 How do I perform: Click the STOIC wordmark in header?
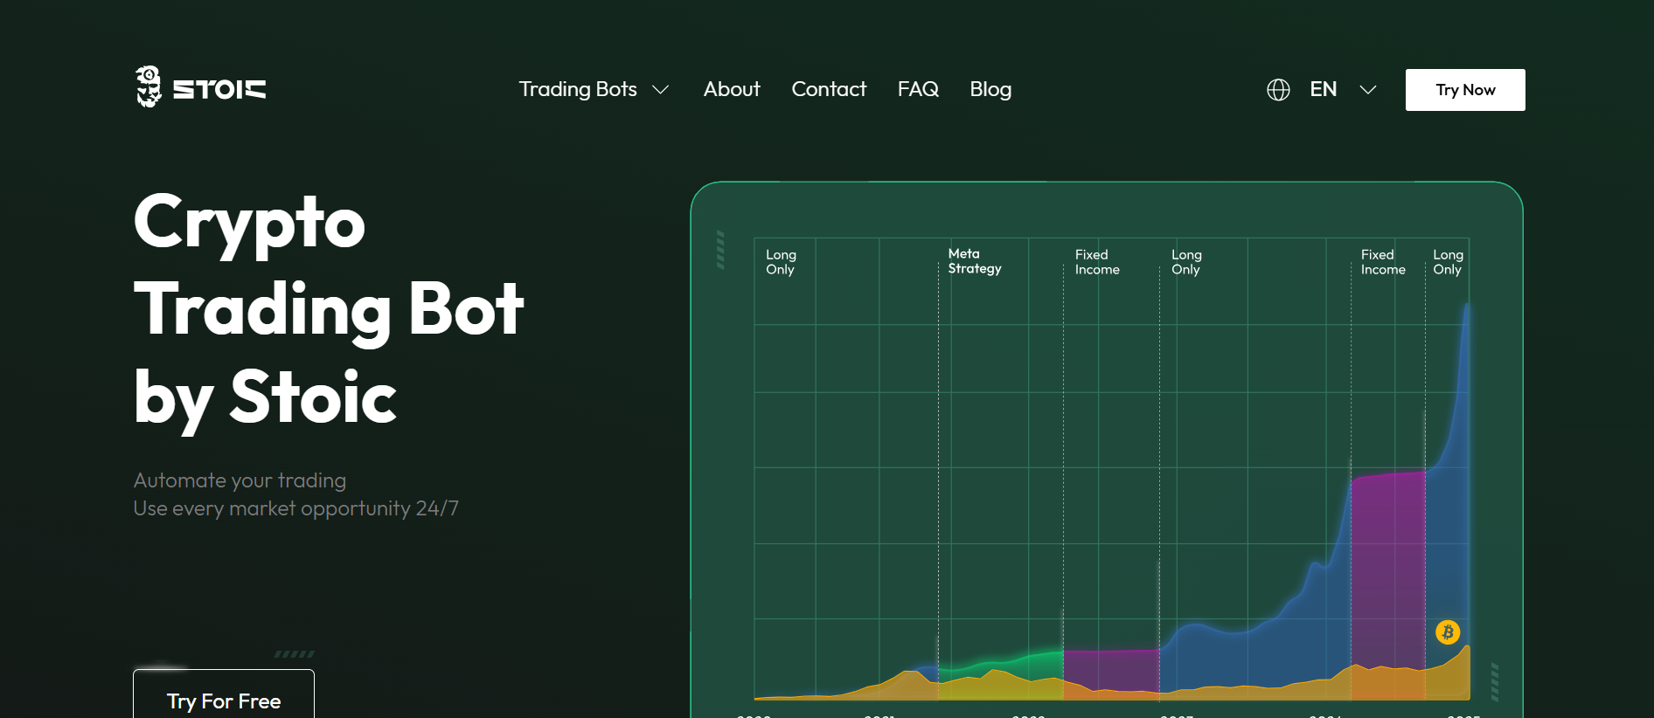coord(219,89)
